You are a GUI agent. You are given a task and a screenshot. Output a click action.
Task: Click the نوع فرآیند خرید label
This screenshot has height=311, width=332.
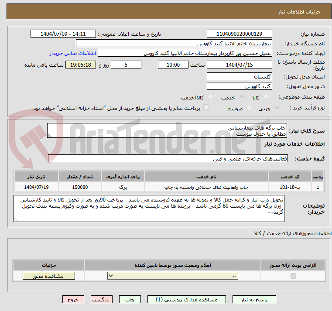[x=307, y=108]
